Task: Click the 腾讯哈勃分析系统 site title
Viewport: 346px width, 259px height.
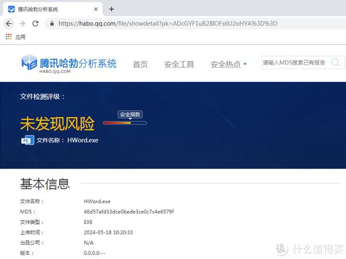Action: click(78, 63)
